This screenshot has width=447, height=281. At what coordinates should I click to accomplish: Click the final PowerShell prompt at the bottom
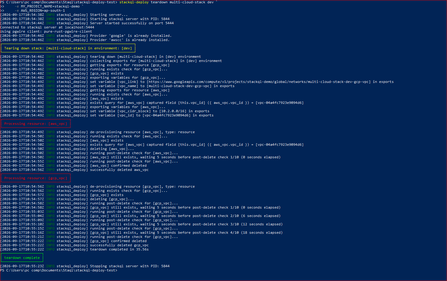59,270
